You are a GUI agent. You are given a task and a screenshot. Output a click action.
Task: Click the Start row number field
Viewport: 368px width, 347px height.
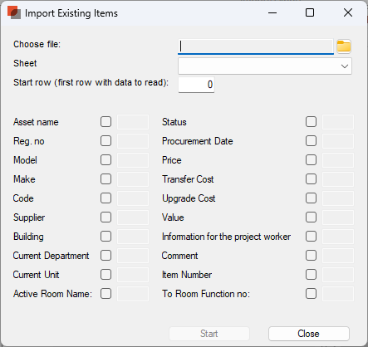tap(196, 85)
